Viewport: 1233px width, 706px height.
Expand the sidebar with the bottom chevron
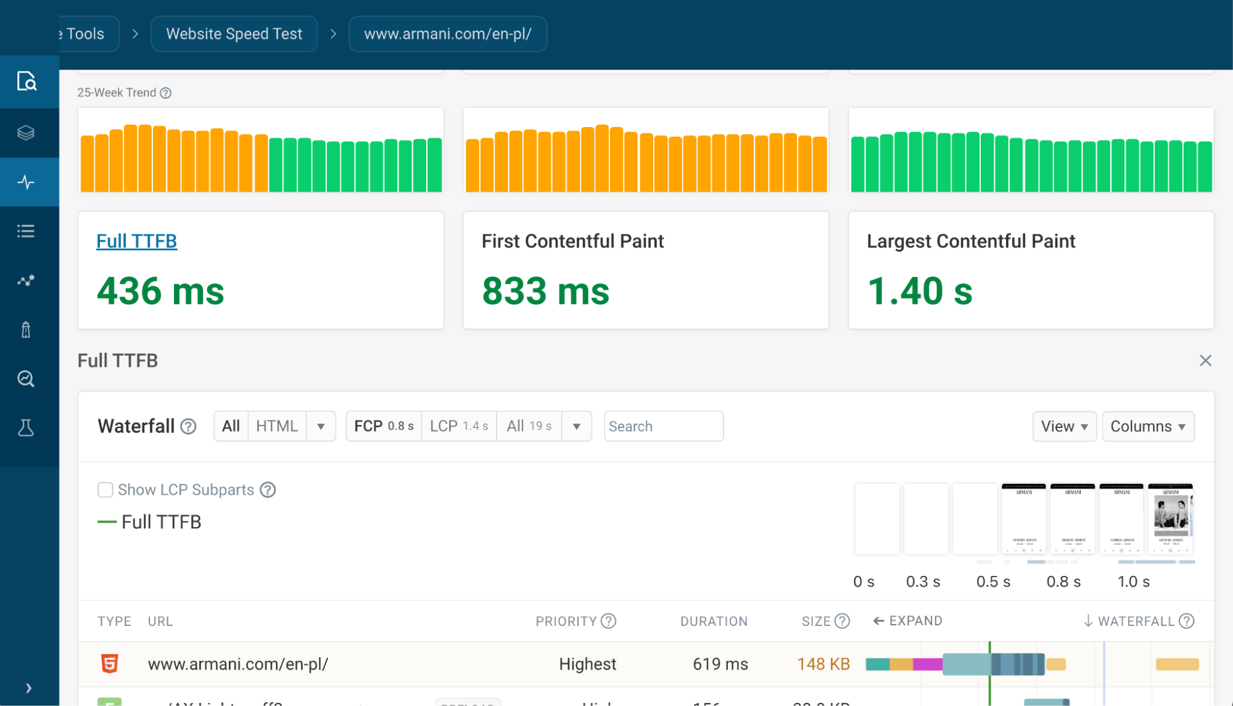coord(28,688)
